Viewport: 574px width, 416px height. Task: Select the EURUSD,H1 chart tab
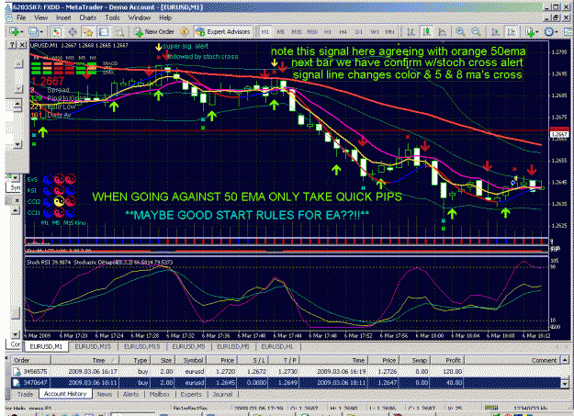[277, 346]
